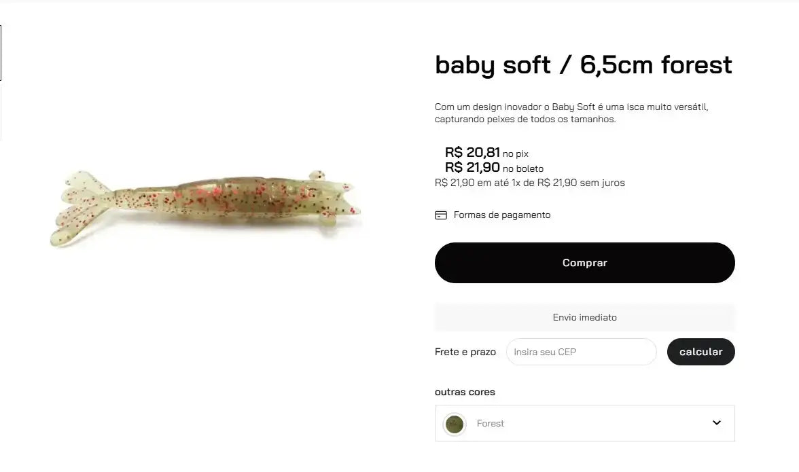Click the 1x sem juros installment text

pyautogui.click(x=529, y=183)
